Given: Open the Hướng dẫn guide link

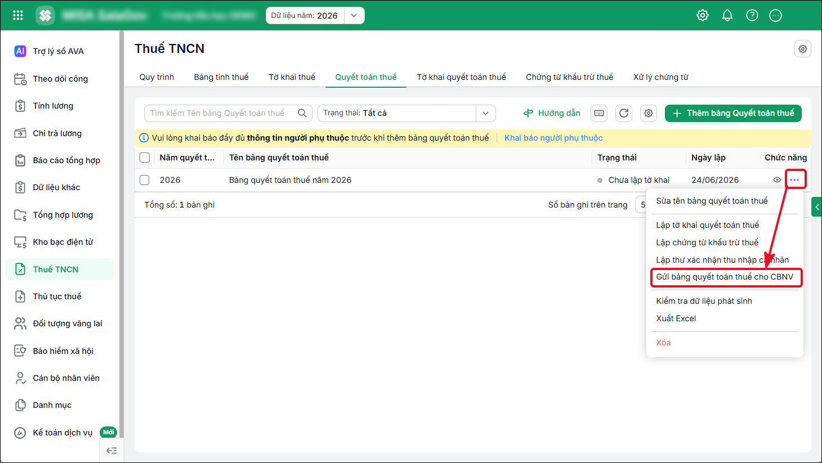Looking at the screenshot, I should point(552,113).
